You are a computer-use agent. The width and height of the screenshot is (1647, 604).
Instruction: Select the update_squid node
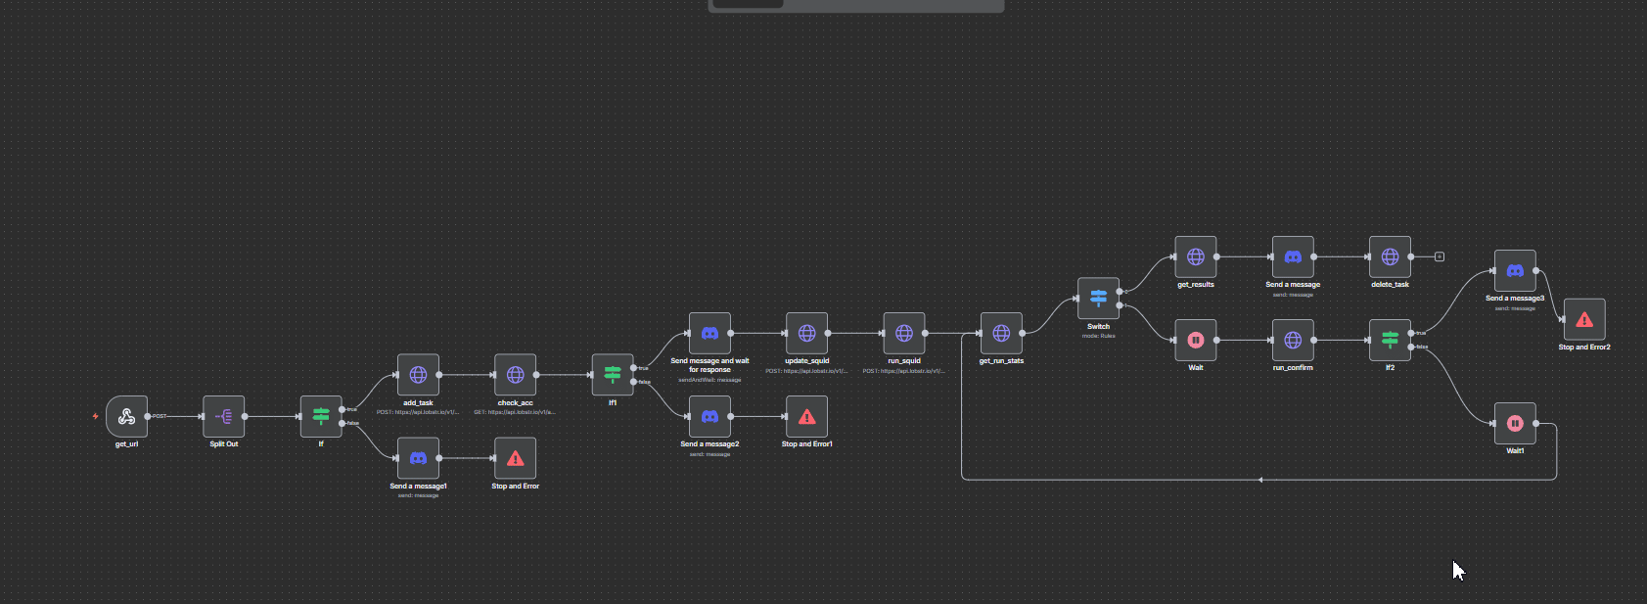806,334
